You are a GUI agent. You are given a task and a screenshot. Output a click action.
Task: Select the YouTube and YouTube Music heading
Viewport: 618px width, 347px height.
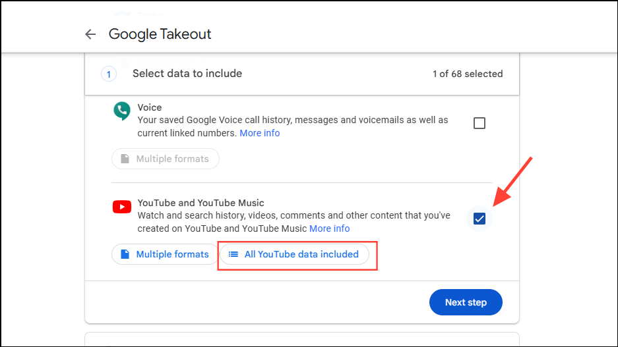point(201,203)
